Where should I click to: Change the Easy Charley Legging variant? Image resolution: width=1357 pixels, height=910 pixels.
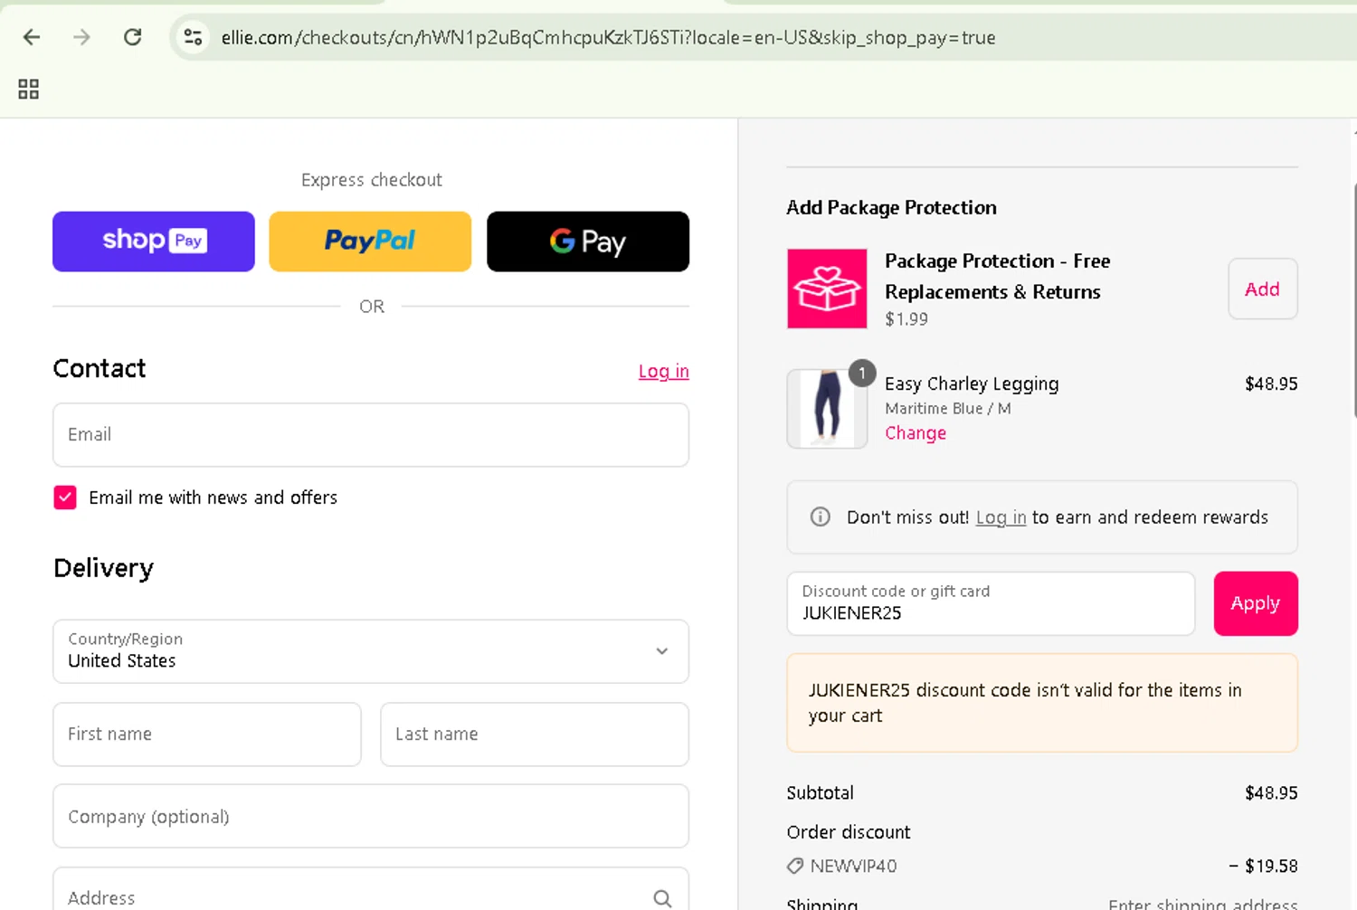916,433
